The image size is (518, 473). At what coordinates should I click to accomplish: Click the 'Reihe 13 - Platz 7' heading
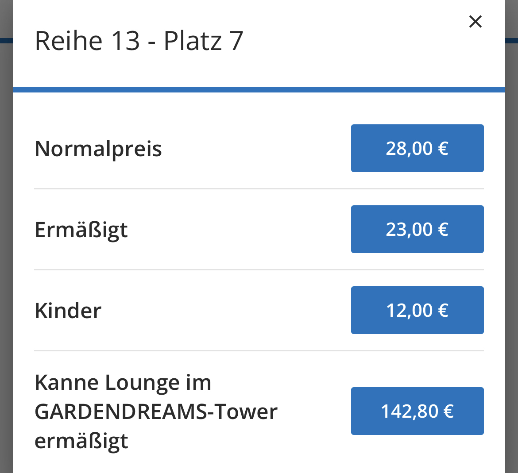click(x=139, y=41)
